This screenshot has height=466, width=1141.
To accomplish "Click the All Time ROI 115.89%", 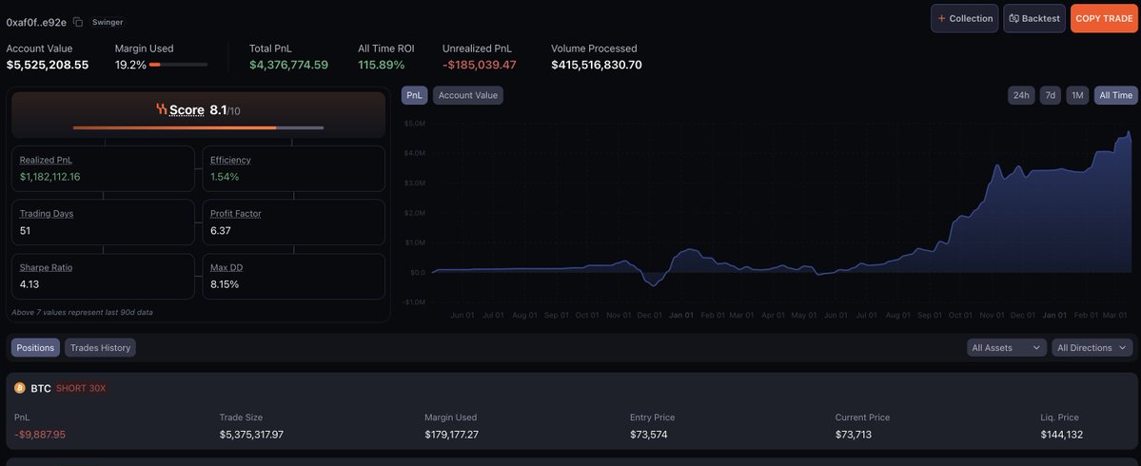I will point(382,65).
